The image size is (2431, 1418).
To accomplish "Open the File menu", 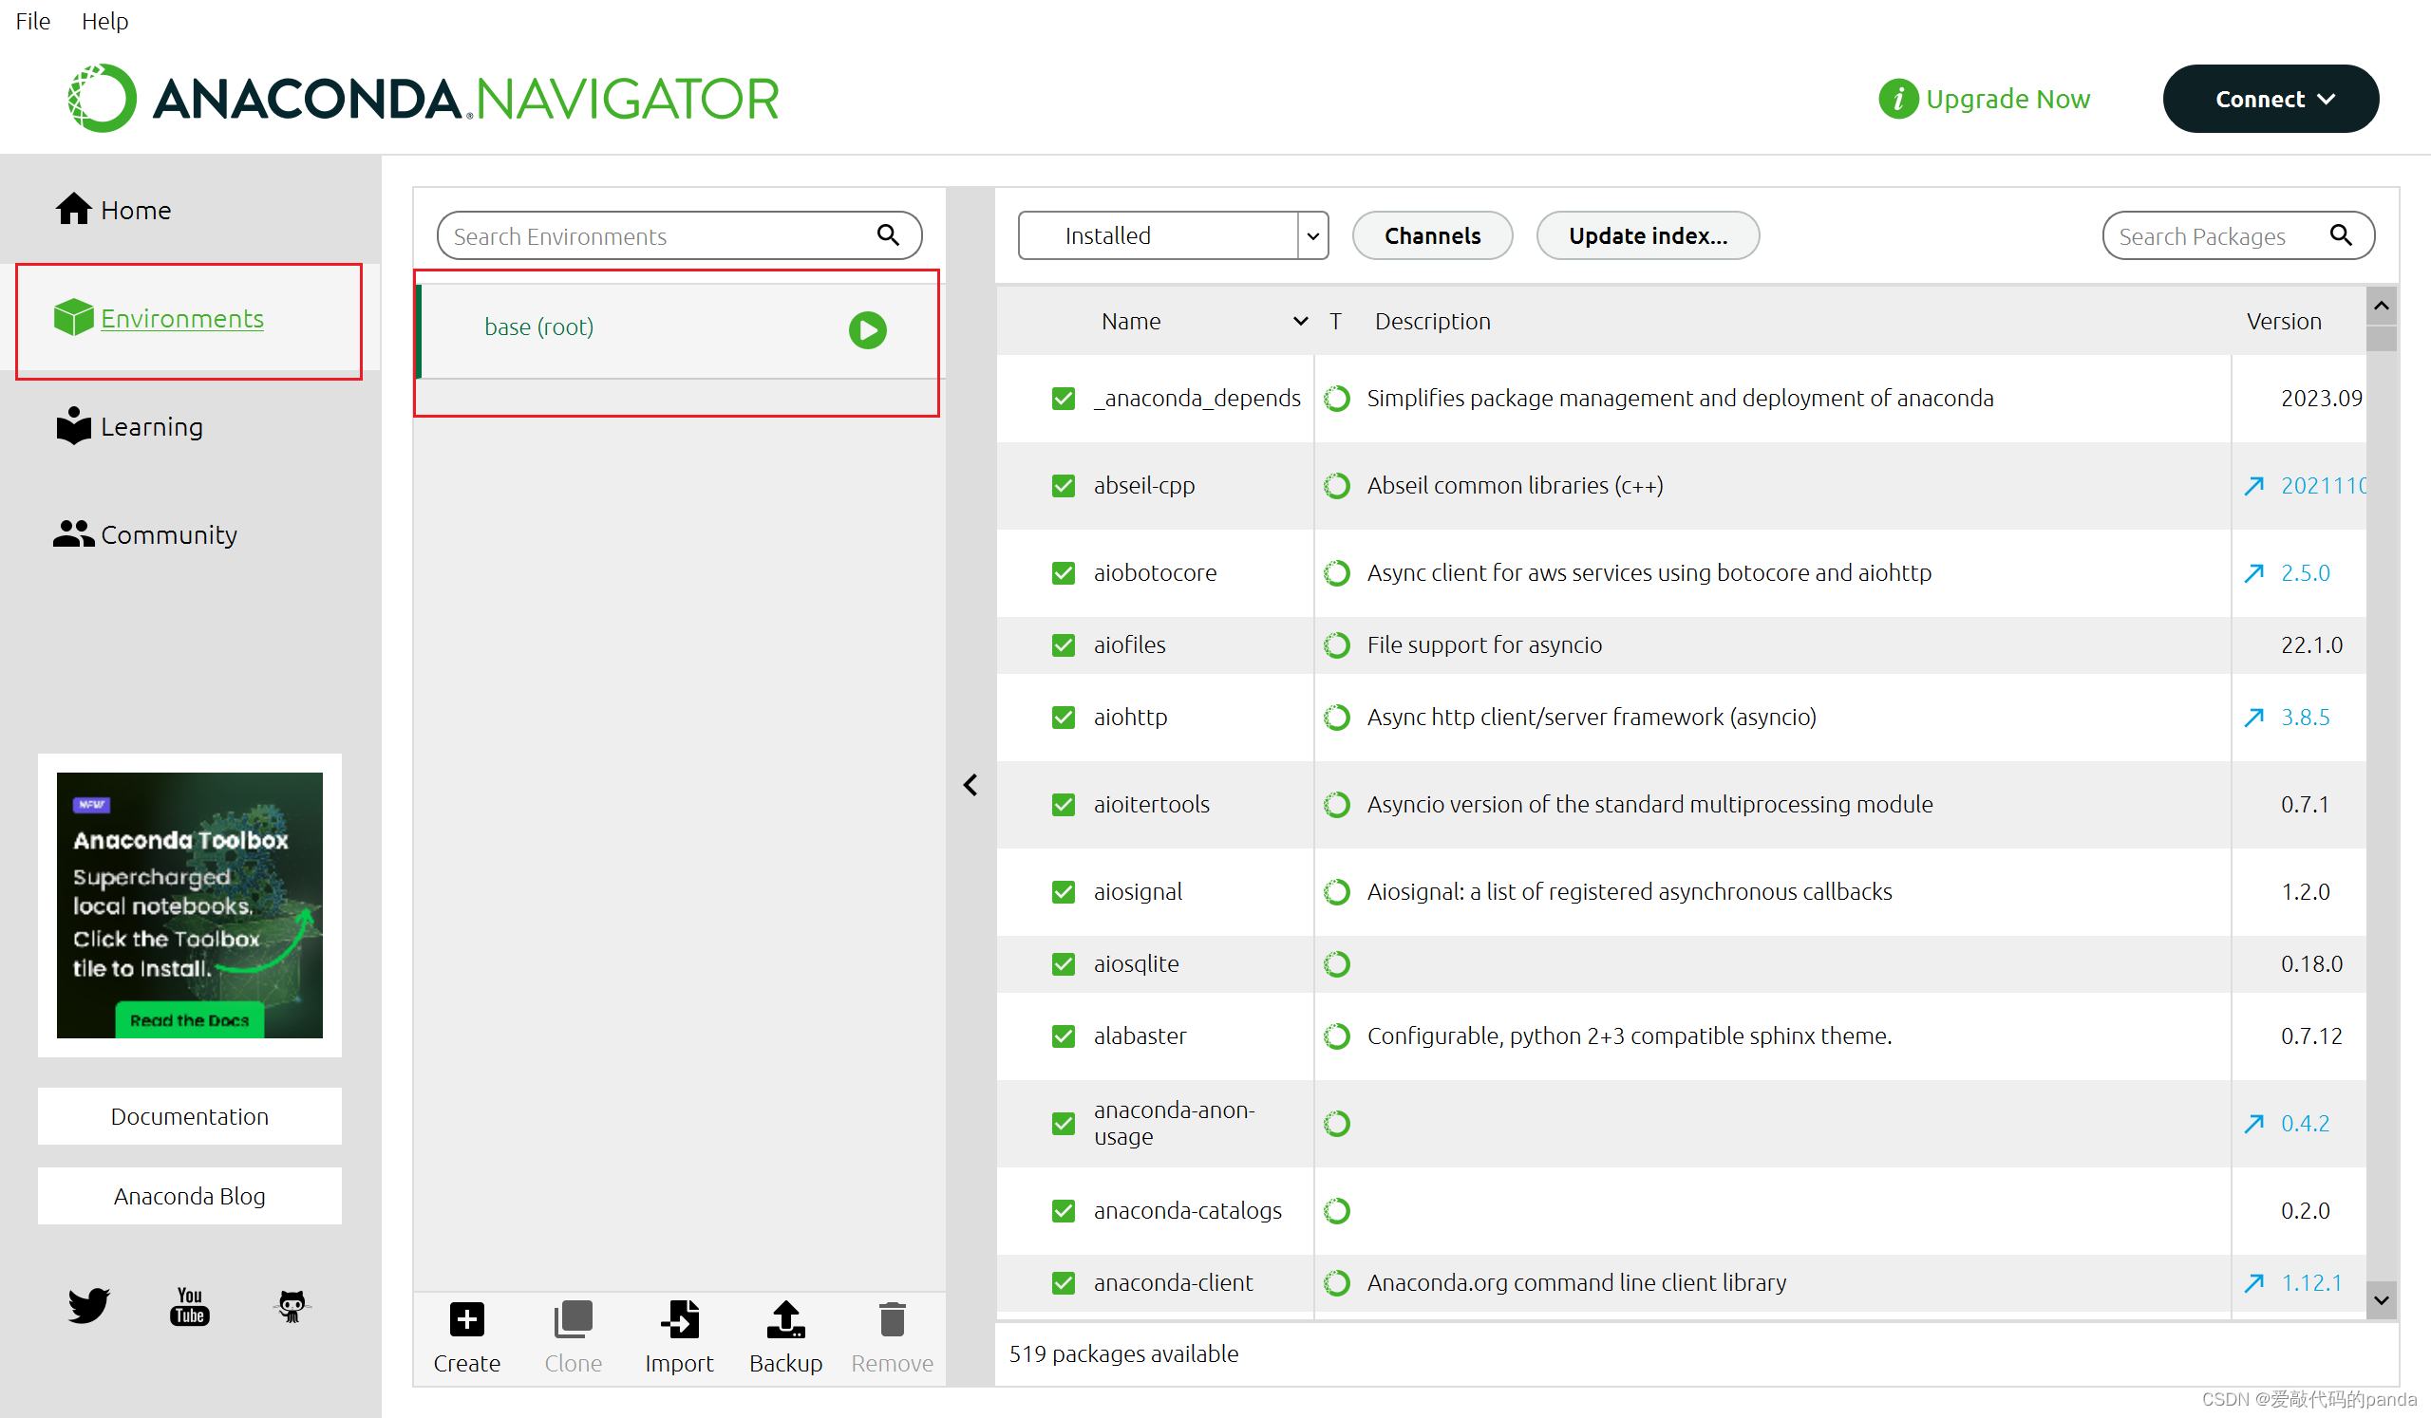I will pyautogui.click(x=33, y=20).
